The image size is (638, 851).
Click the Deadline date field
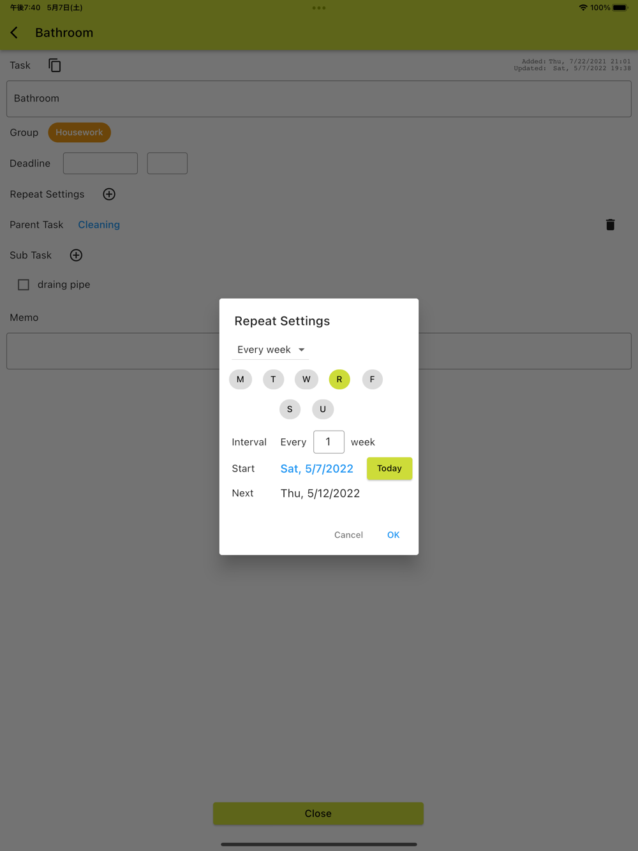click(x=100, y=163)
